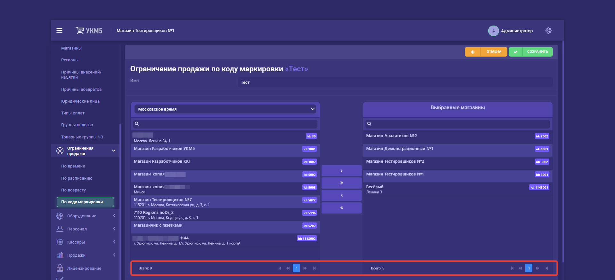Remove all stores with double left arrow
Image resolution: width=615 pixels, height=280 pixels.
[x=341, y=208]
